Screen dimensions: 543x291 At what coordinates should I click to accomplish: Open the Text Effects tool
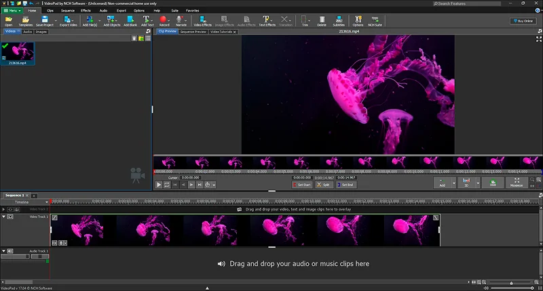[x=267, y=21]
